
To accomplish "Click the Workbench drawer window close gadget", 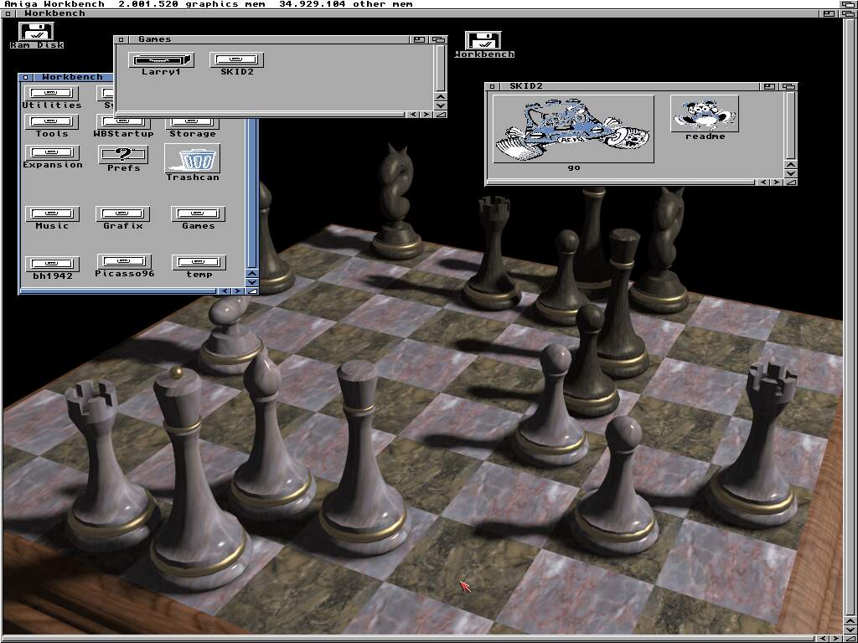I will 26,77.
